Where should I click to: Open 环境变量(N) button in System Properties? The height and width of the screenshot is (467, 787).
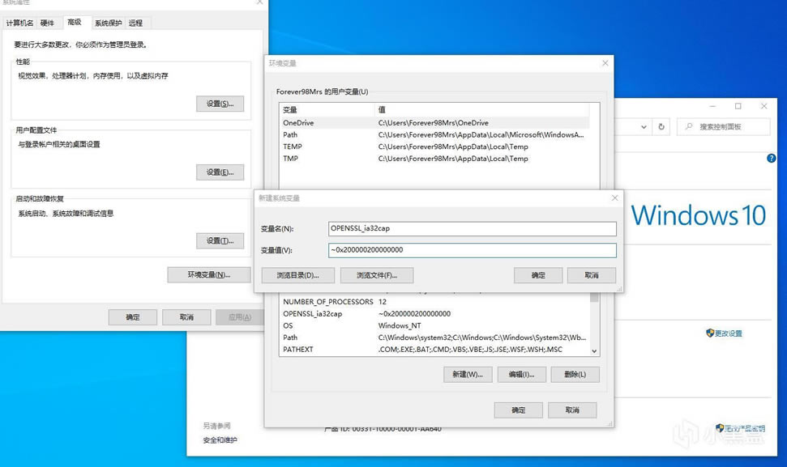(209, 274)
